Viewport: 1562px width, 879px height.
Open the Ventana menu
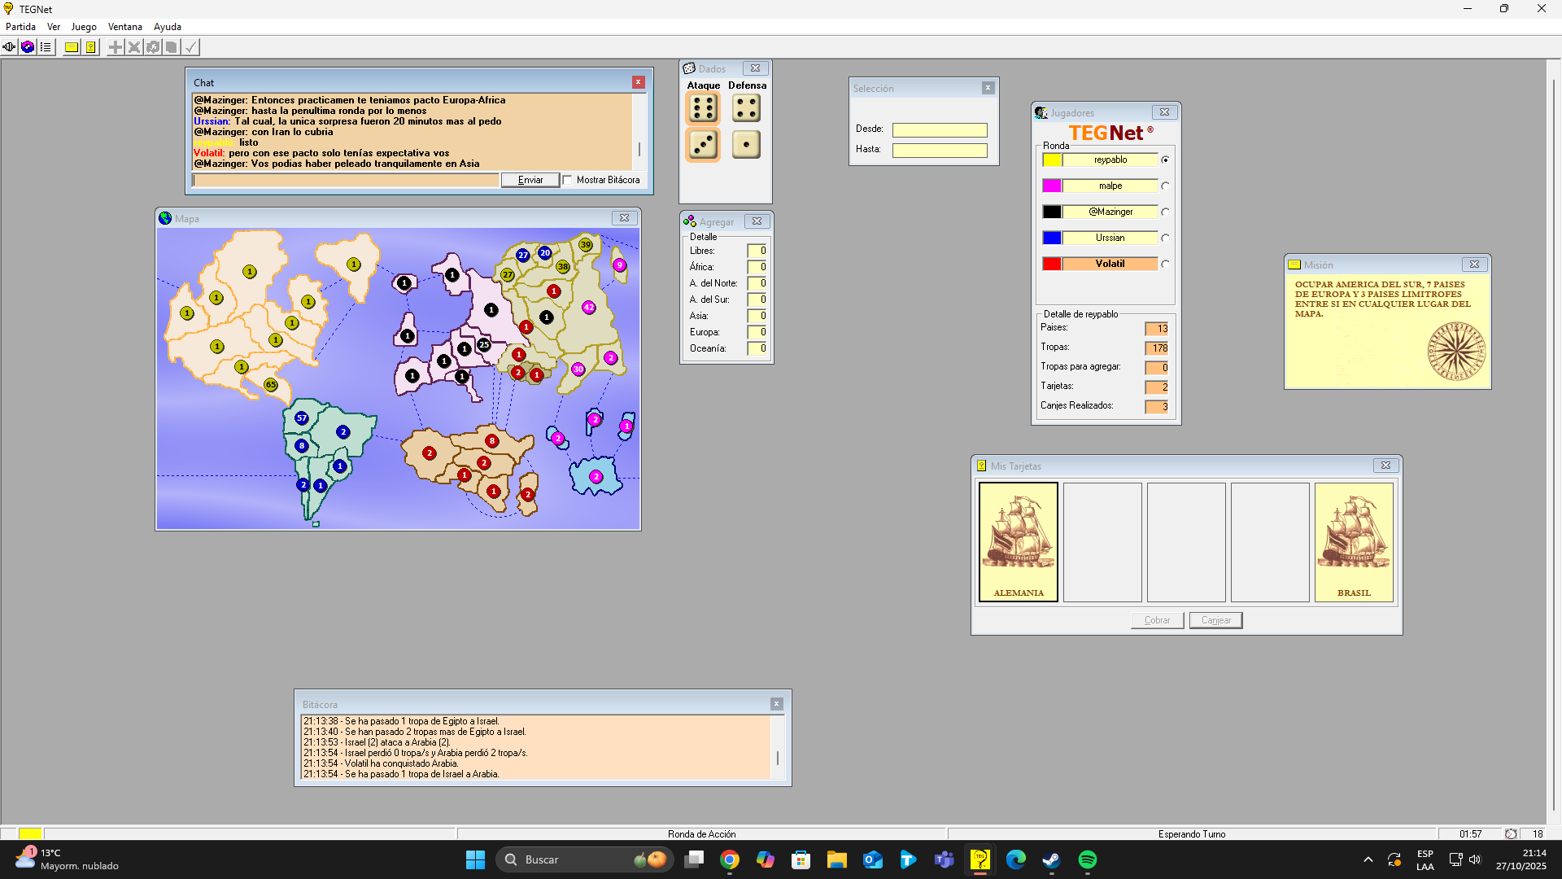(x=124, y=27)
